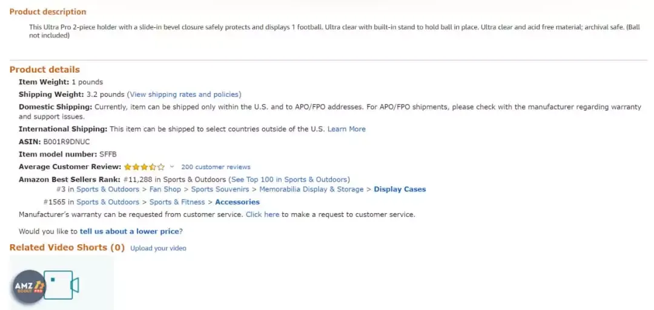Select the bold Display Cases category link
The width and height of the screenshot is (654, 310).
(x=400, y=189)
